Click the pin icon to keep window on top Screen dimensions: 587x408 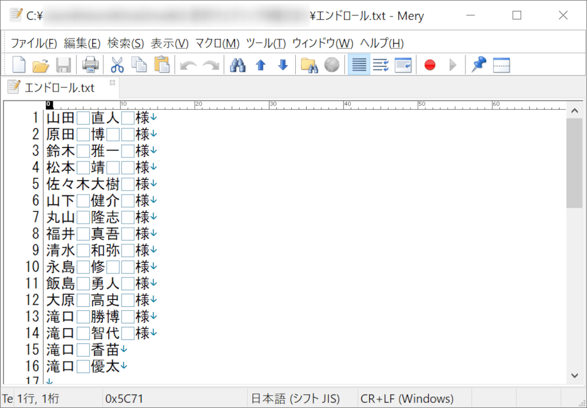click(x=479, y=64)
